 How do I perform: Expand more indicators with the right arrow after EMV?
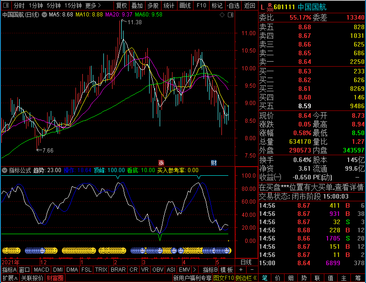coord(195,269)
